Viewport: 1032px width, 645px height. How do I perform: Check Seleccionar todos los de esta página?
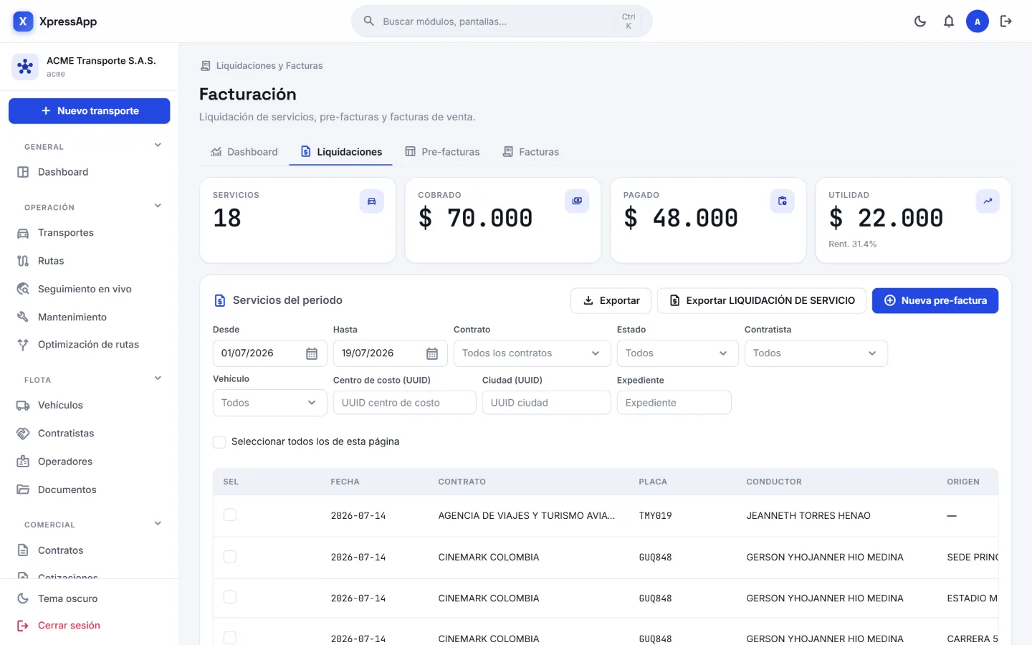coord(219,442)
